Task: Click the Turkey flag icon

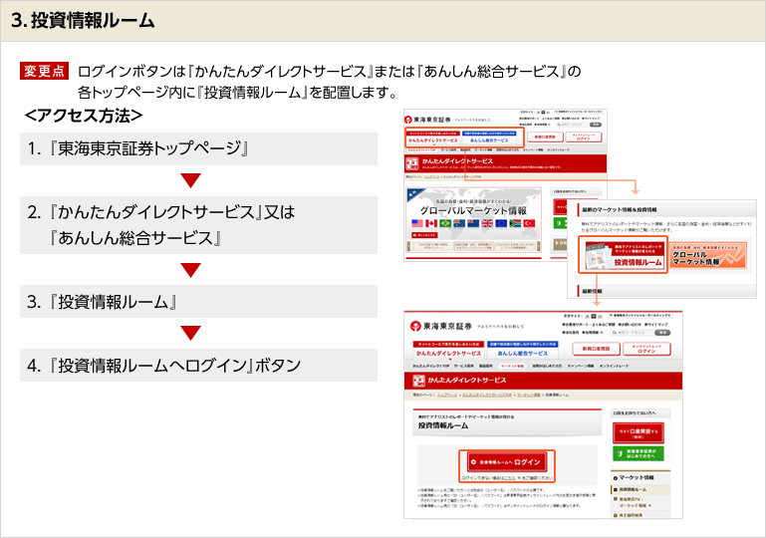Action: coord(529,223)
